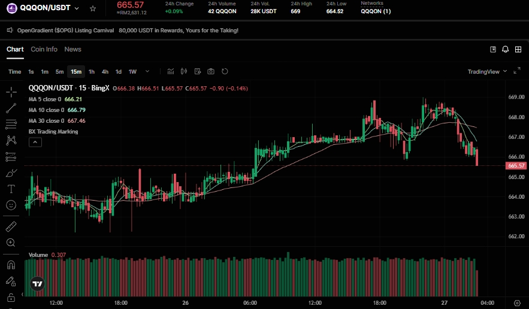The width and height of the screenshot is (529, 309).
Task: Choose the text annotation tool
Action: pyautogui.click(x=11, y=189)
